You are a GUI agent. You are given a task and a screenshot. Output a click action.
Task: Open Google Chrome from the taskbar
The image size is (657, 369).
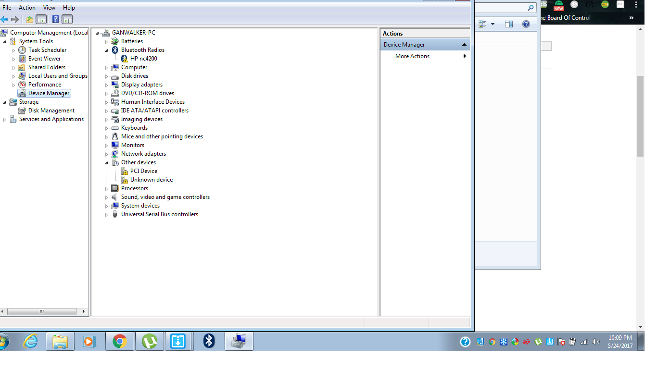120,341
